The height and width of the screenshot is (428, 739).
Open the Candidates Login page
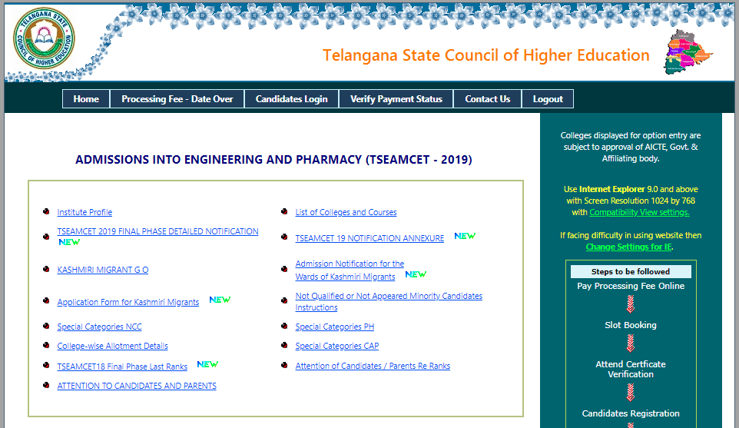point(291,99)
